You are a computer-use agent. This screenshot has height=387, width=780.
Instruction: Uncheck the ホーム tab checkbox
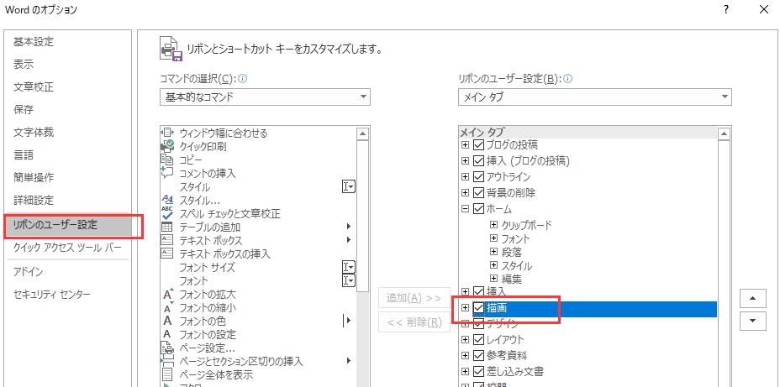click(478, 209)
